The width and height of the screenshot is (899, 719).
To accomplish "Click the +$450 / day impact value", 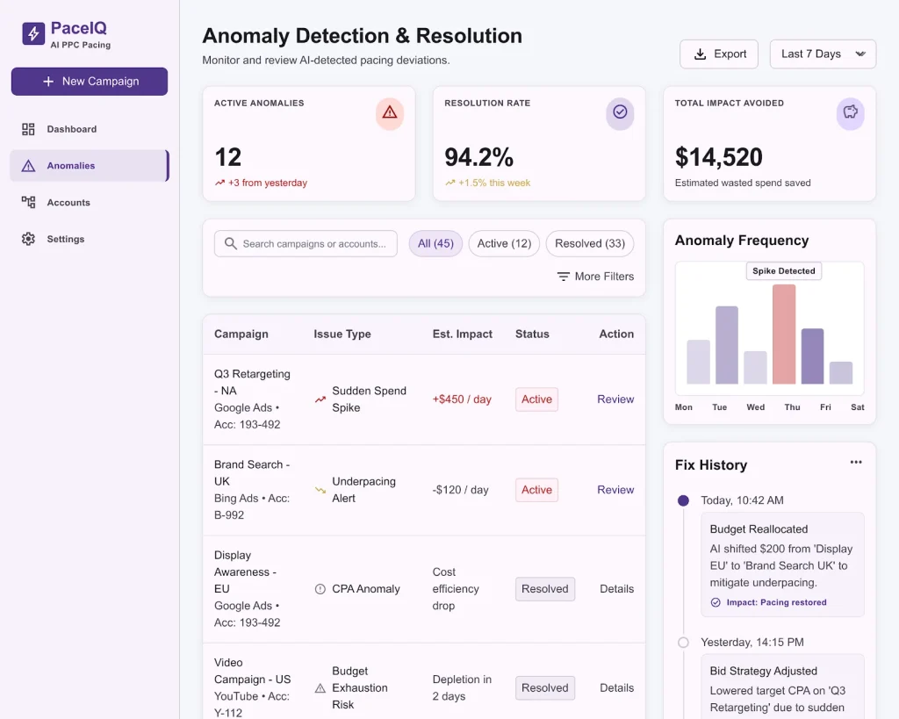I will pyautogui.click(x=462, y=399).
